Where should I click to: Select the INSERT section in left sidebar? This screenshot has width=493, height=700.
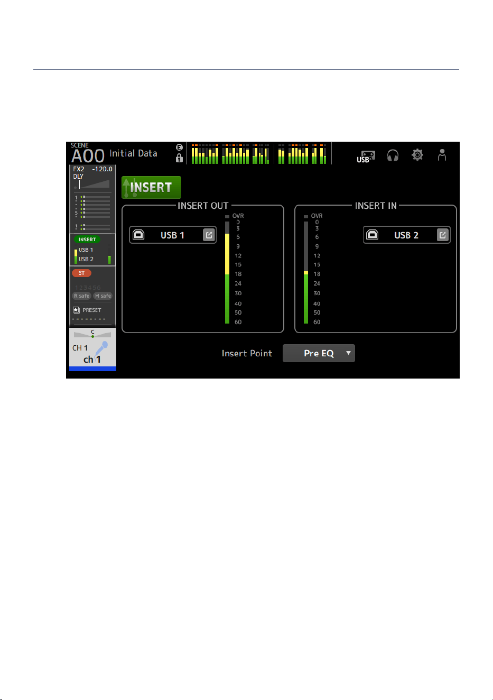(92, 250)
